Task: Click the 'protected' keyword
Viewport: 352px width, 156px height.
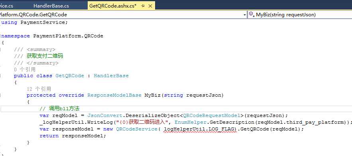Action: pyautogui.click(x=41, y=95)
